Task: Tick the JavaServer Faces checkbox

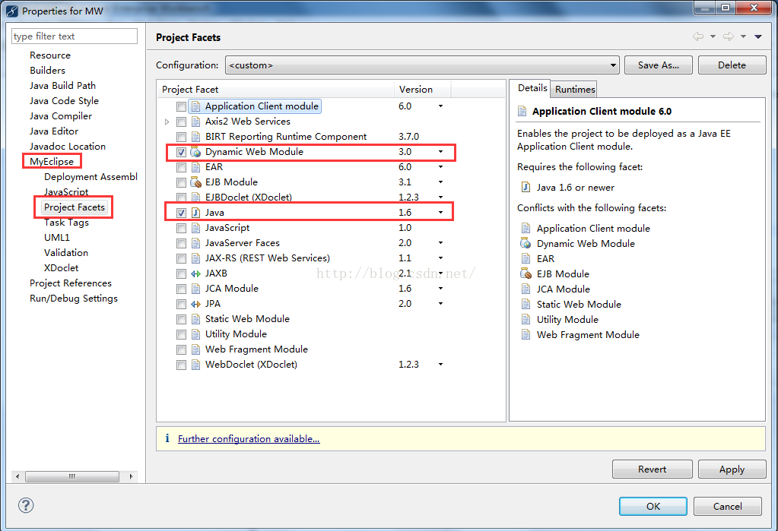Action: tap(181, 243)
